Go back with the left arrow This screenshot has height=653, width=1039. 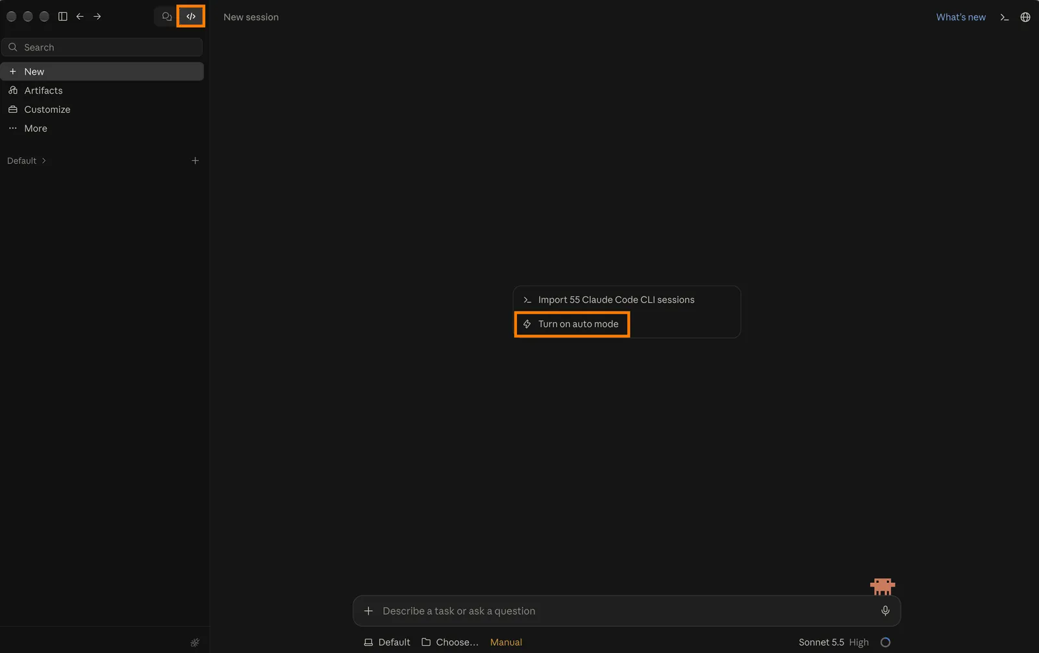click(80, 16)
